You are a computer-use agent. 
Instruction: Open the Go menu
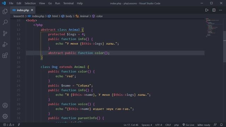(50, 3)
